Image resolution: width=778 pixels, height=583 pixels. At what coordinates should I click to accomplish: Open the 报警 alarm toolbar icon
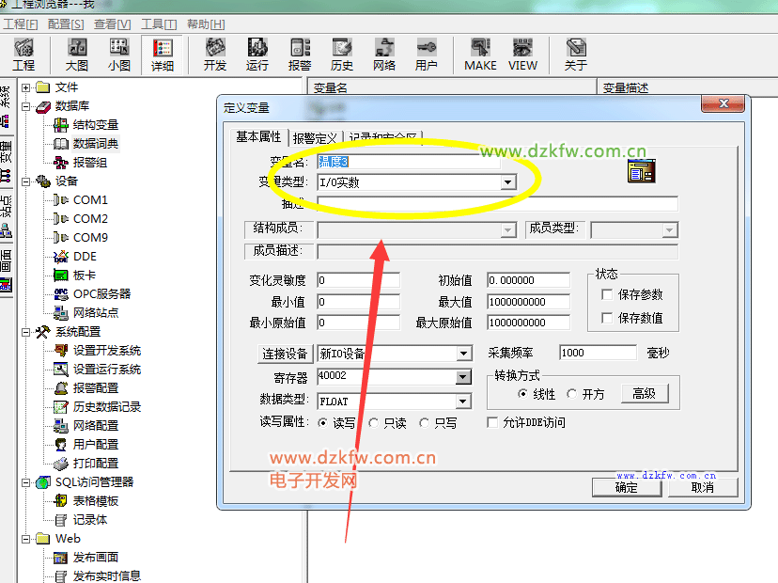[300, 55]
